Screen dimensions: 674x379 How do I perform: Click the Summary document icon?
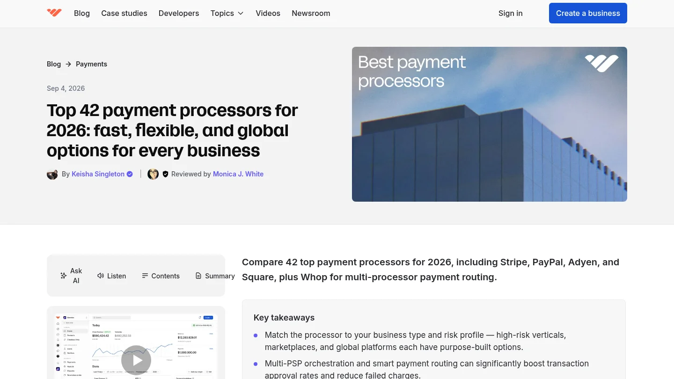click(x=198, y=276)
